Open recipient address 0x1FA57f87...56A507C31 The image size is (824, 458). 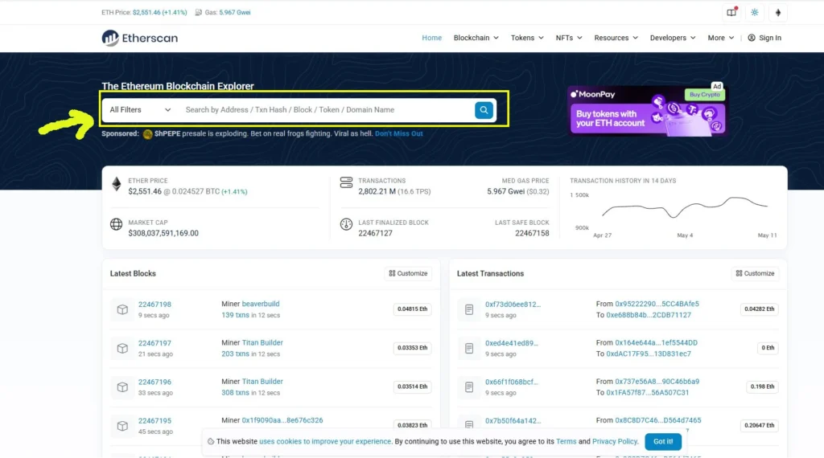point(648,393)
